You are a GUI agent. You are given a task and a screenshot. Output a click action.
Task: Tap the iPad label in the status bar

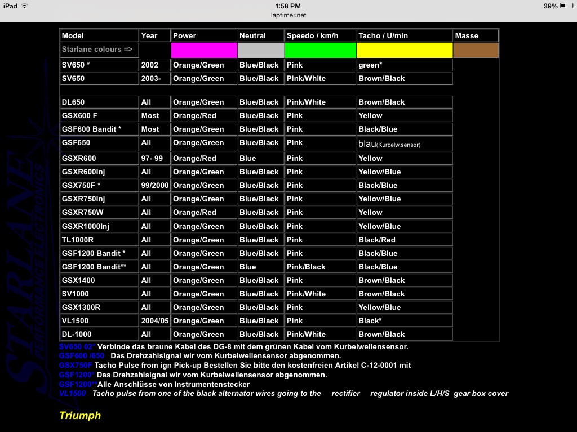[x=10, y=6]
